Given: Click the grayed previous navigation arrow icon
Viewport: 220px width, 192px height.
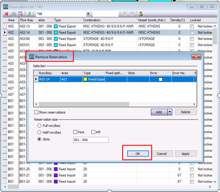Looking at the screenshot, I should [x=125, y=14].
